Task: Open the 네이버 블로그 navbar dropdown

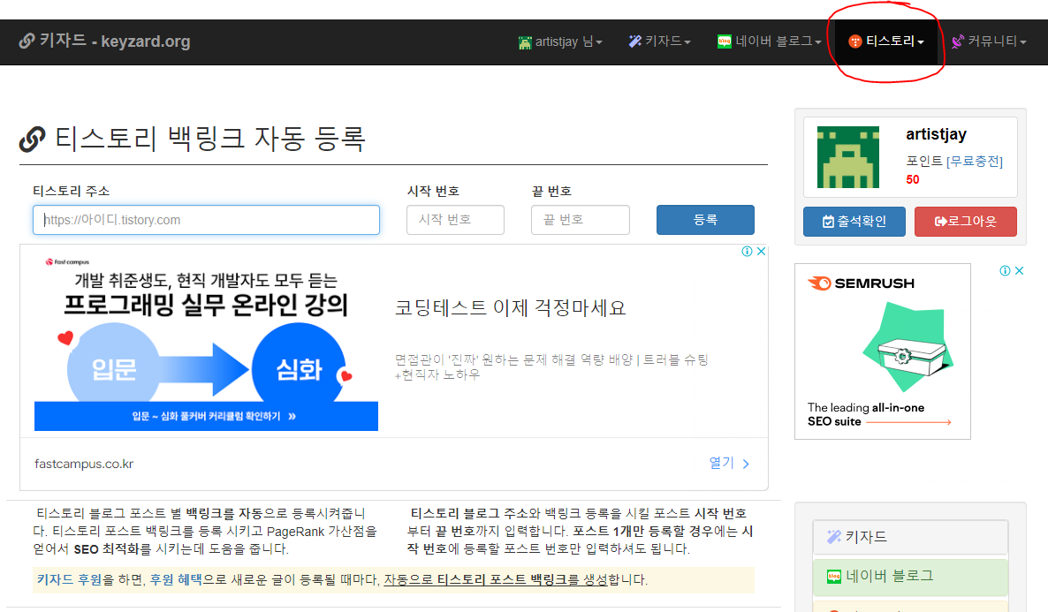Action: click(x=769, y=42)
